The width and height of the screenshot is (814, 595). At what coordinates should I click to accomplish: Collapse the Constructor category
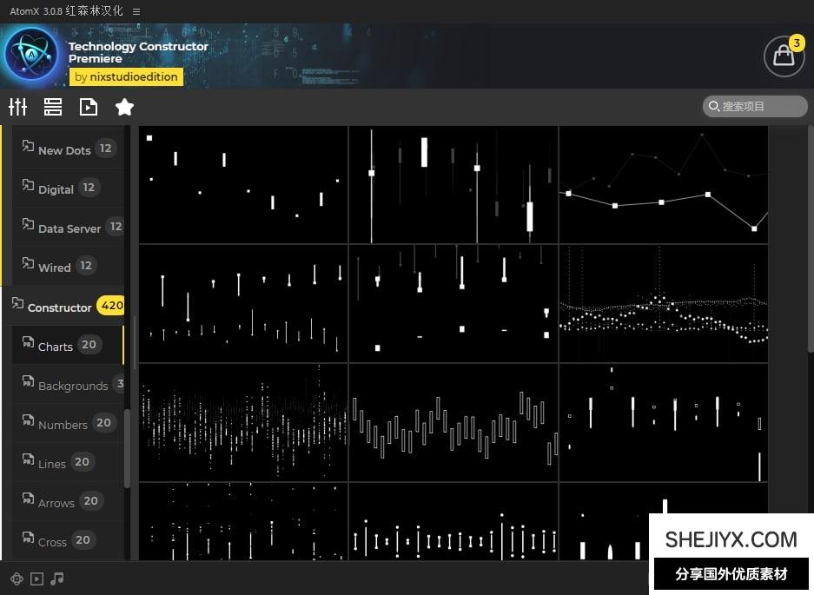59,307
